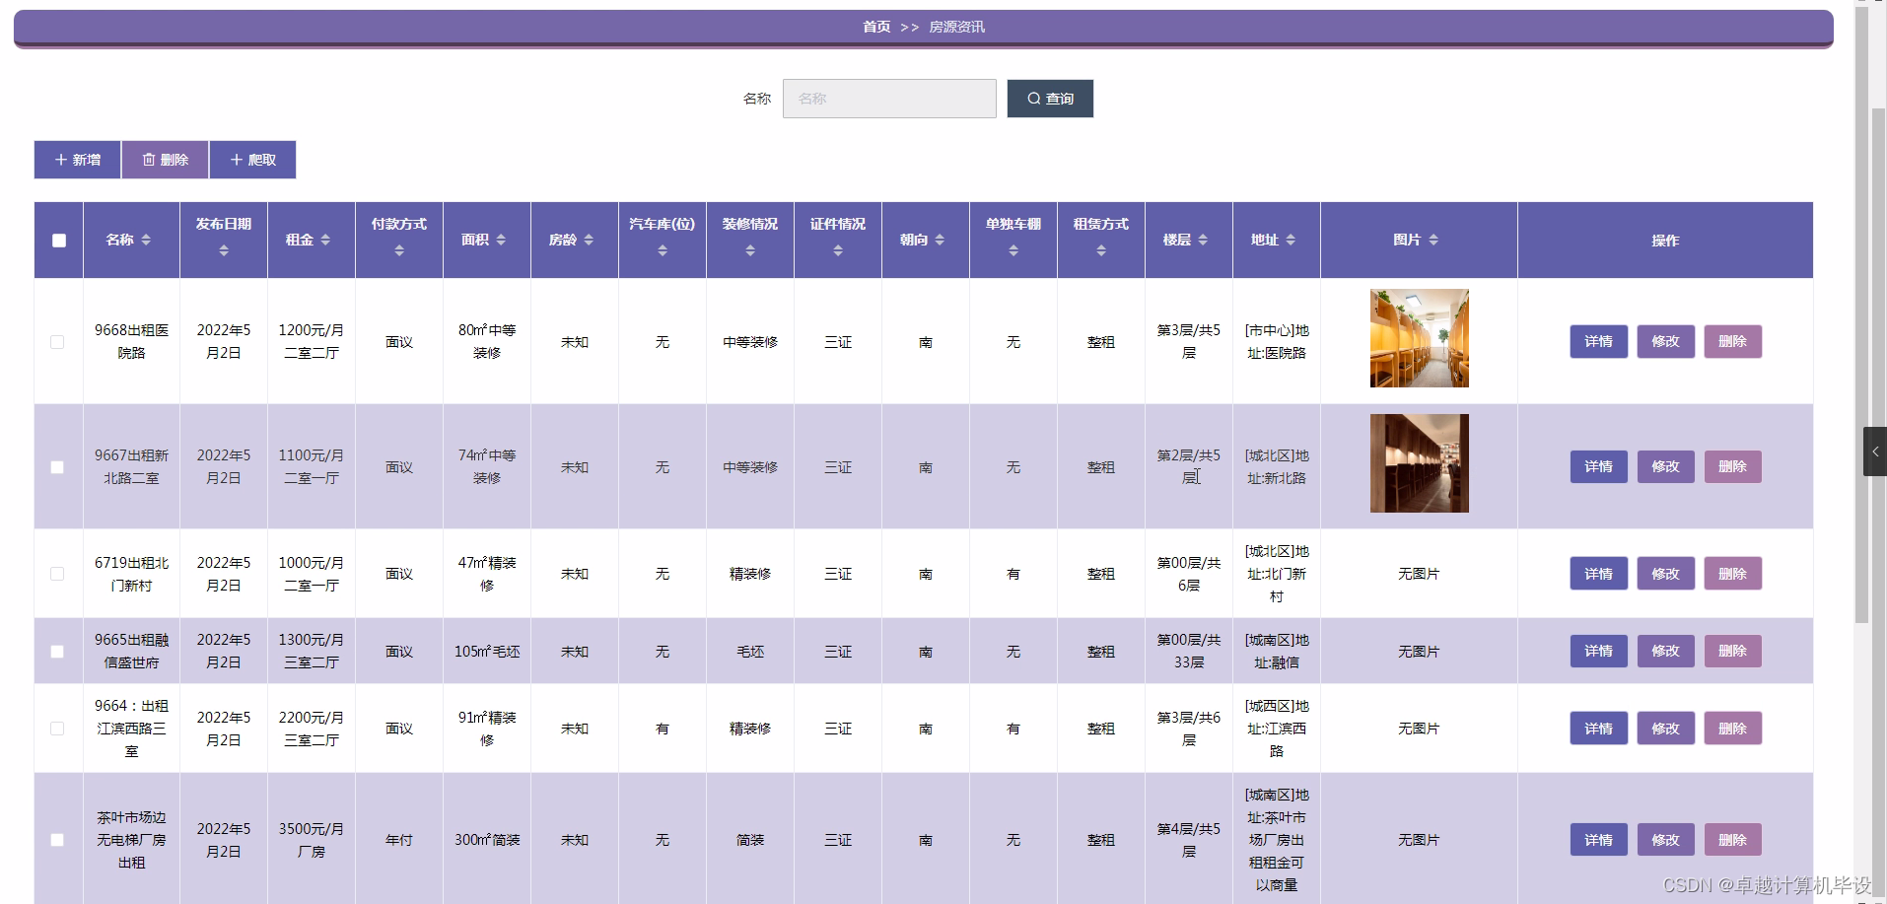Click the plus icon on 新增 button
The image size is (1887, 904).
61,159
